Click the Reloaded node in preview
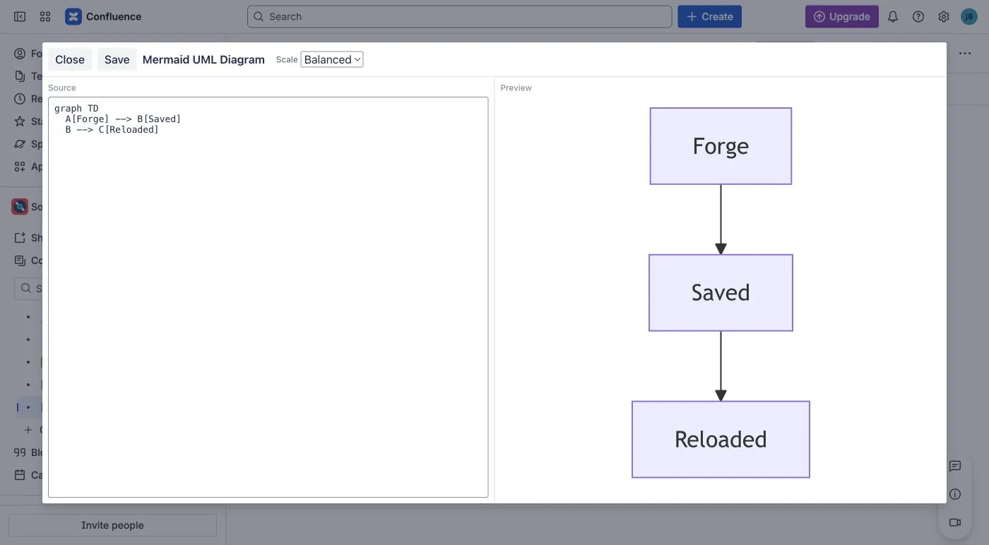This screenshot has height=545, width=989. (x=721, y=440)
